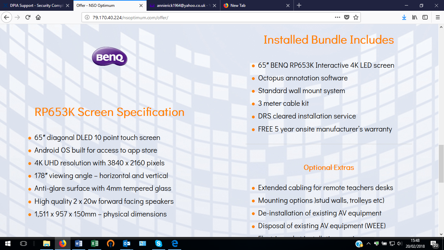Open Word from the taskbar
This screenshot has width=444, height=250.
pos(79,243)
